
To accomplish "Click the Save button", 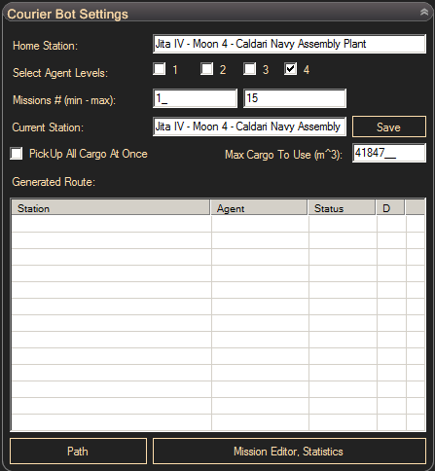I will pos(389,127).
